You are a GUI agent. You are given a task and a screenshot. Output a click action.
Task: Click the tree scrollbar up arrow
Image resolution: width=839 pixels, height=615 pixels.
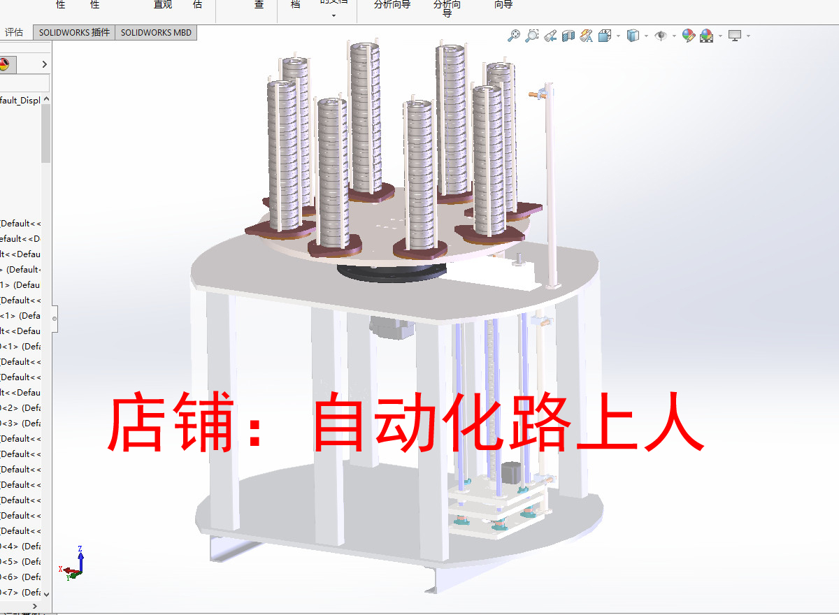tap(46, 99)
